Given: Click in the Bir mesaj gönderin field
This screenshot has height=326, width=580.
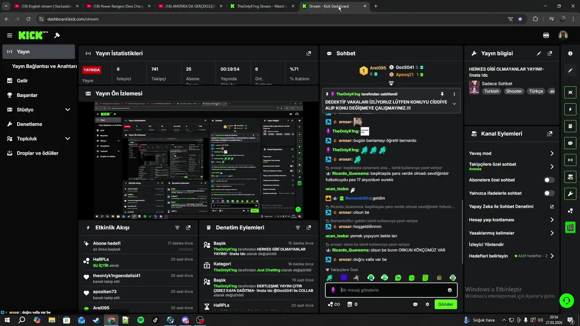Looking at the screenshot, I should (x=391, y=290).
